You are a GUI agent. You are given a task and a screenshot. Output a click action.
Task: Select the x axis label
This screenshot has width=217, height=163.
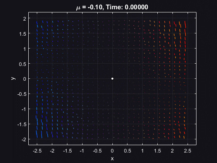112,159
